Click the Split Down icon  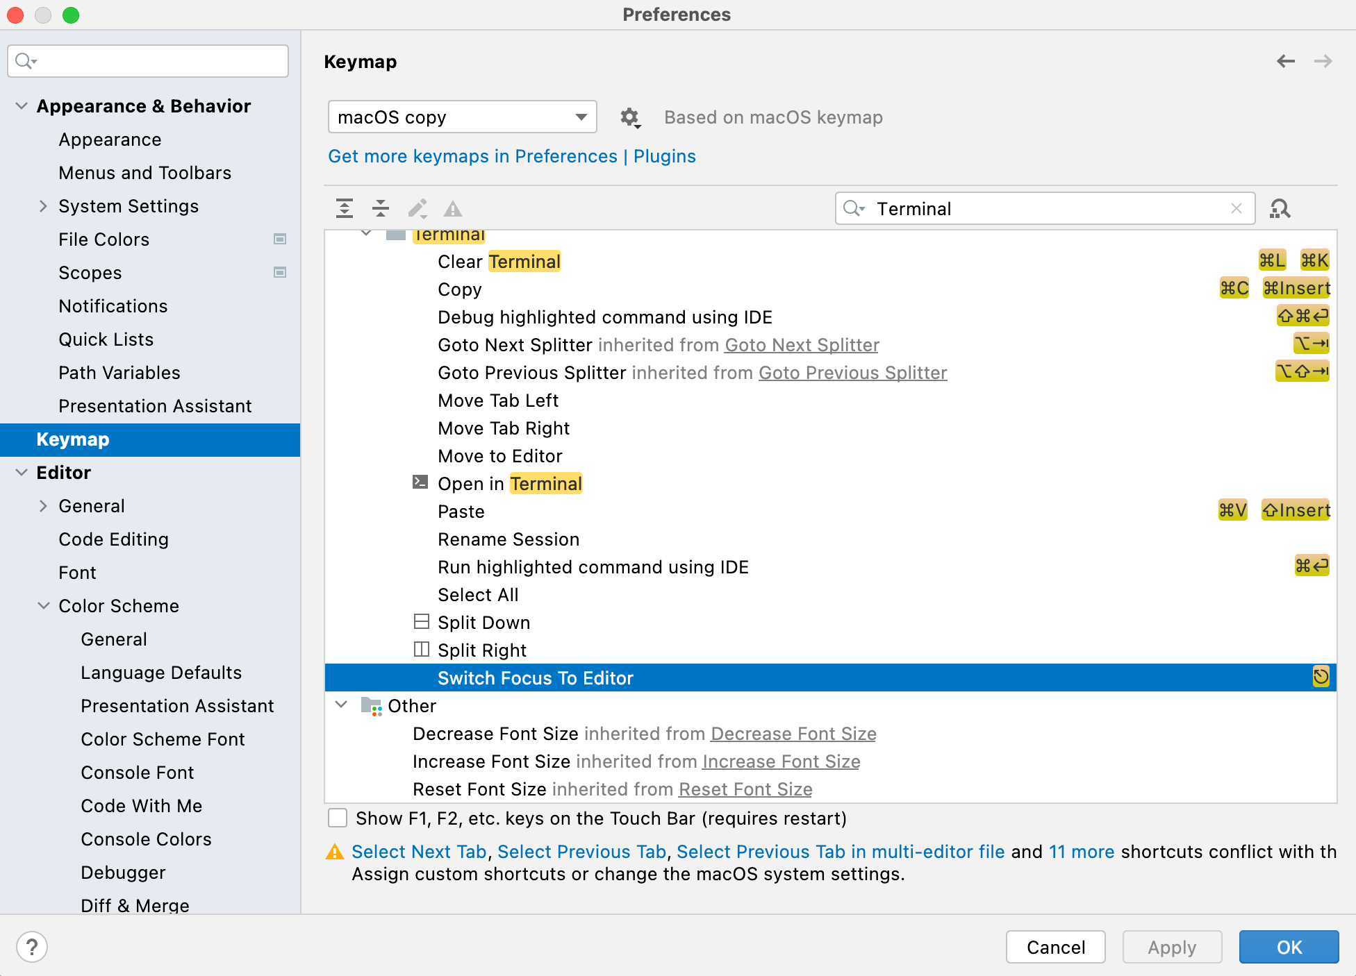click(421, 621)
